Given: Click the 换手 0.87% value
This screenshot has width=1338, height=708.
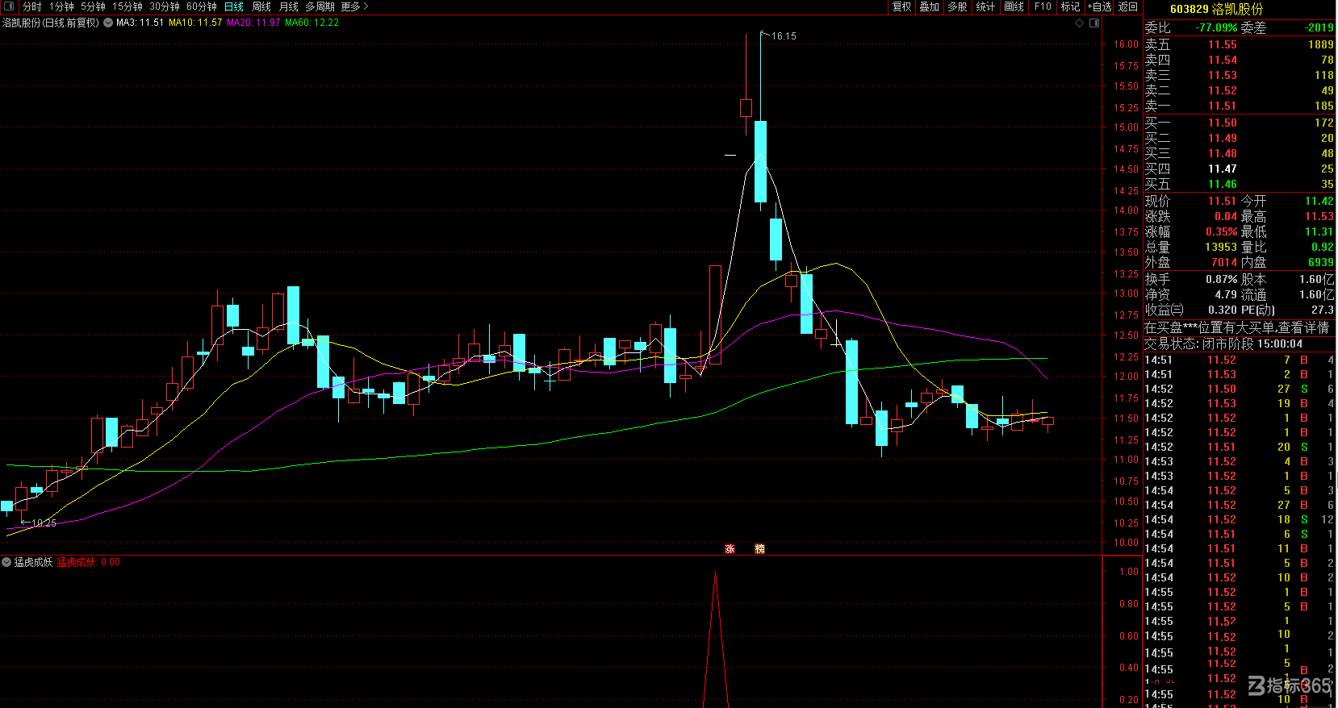Looking at the screenshot, I should tap(1221, 279).
